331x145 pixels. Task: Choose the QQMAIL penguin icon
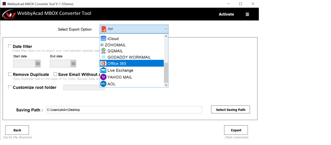tap(103, 51)
